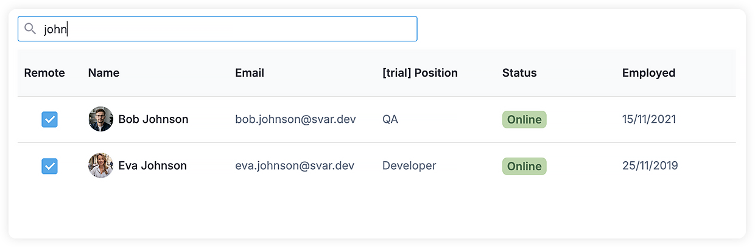Image resolution: width=755 pixels, height=247 pixels.
Task: Click Eva Johnson's avatar photo
Action: click(100, 165)
